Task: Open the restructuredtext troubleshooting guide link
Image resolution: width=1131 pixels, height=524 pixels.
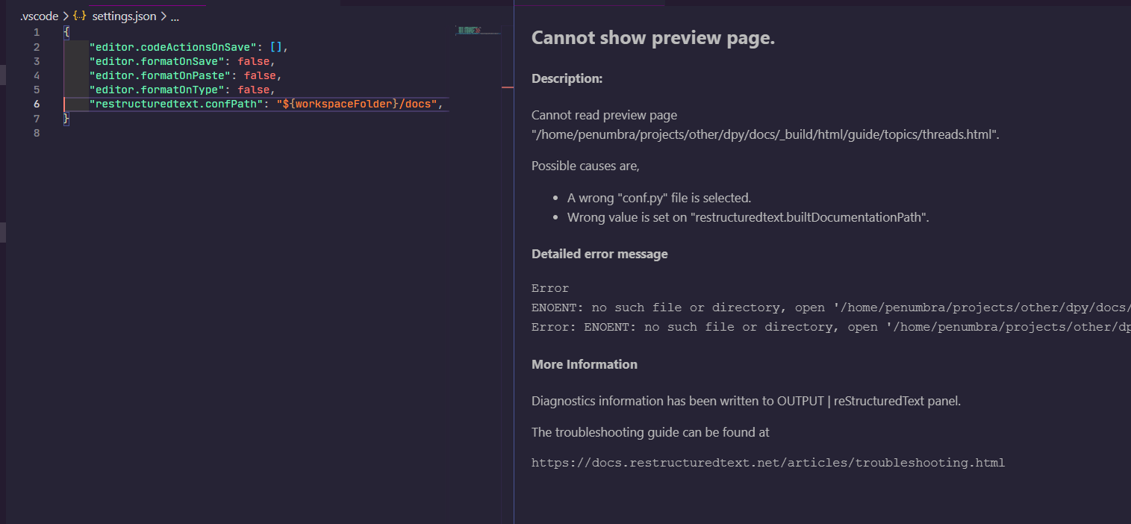Action: [x=767, y=462]
